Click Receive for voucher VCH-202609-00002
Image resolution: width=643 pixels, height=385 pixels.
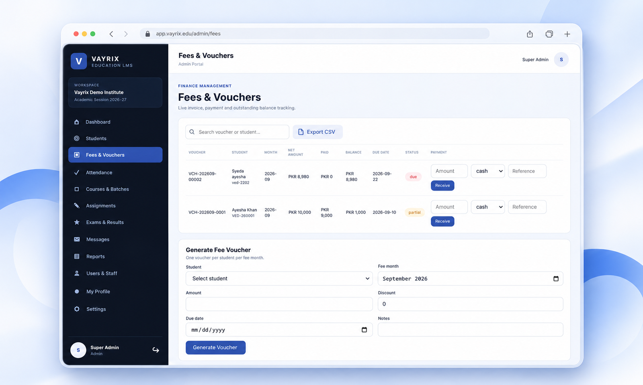click(x=442, y=186)
